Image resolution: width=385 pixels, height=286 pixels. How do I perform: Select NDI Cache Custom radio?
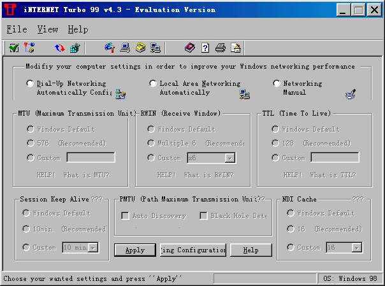click(291, 247)
